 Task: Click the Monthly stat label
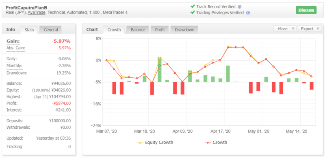coord(14,66)
